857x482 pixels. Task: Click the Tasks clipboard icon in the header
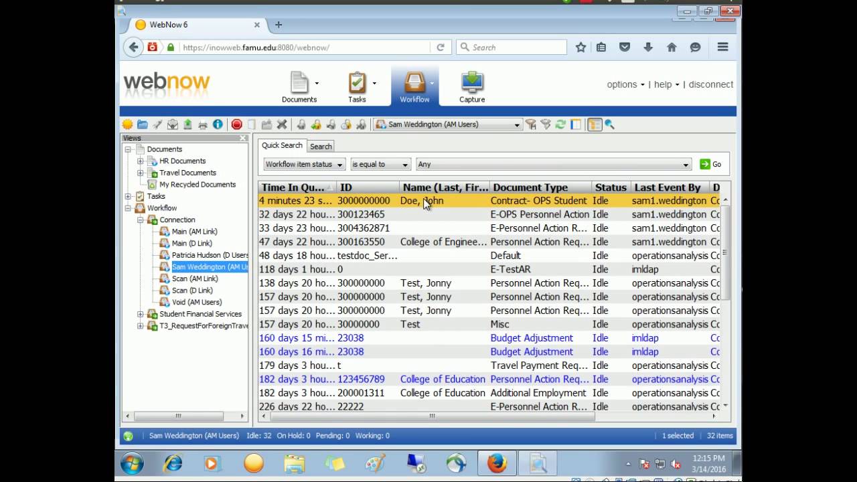point(357,82)
